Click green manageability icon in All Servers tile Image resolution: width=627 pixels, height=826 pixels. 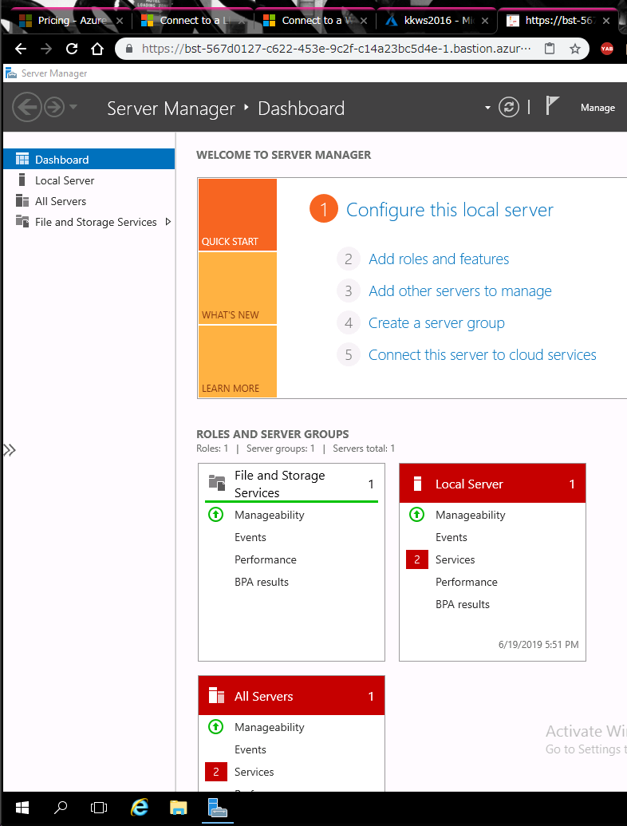point(215,727)
